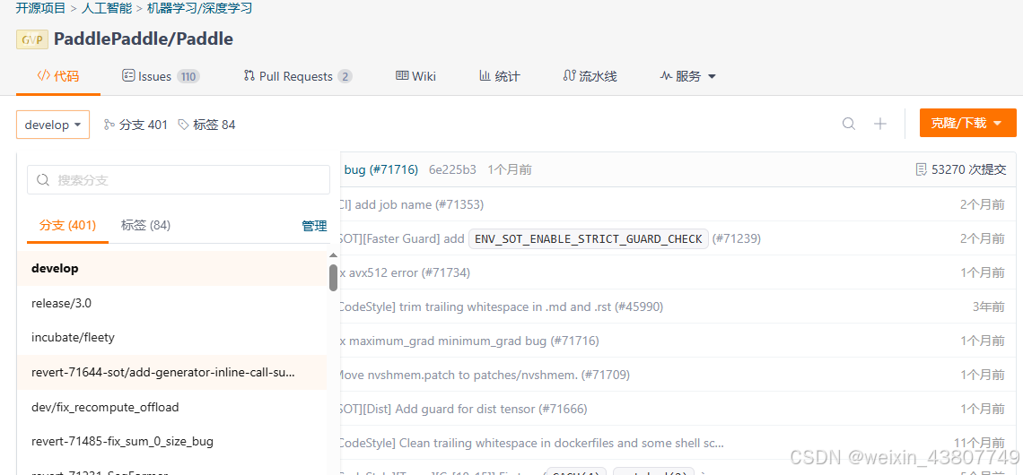Select the 分支 (401) tab in dropdown
Viewport: 1023px width, 475px height.
point(68,226)
